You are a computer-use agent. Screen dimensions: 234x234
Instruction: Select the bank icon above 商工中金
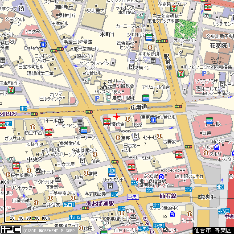[x=33, y=127]
